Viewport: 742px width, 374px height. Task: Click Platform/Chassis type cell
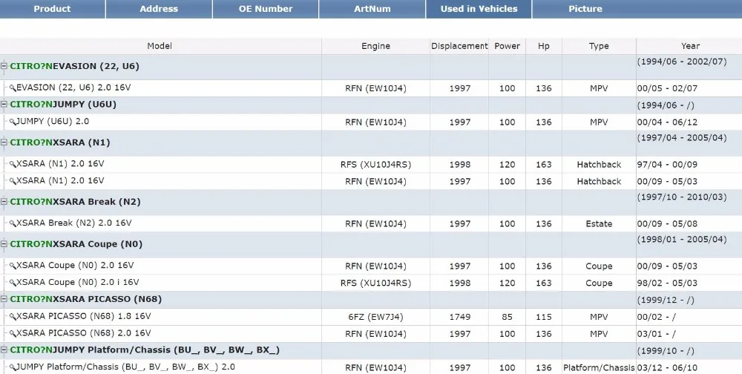coord(599,367)
